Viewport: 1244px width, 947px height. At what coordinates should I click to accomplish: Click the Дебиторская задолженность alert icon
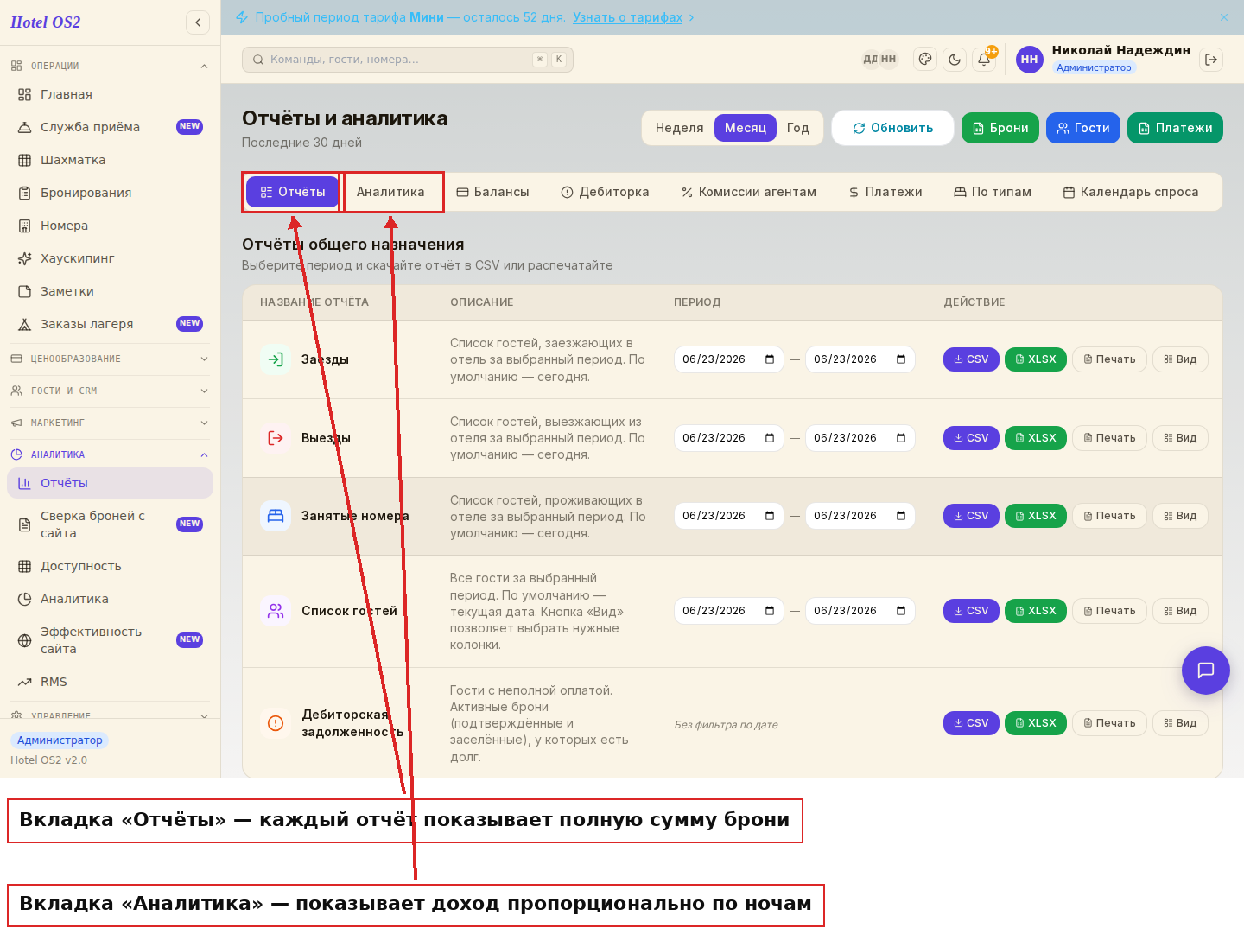click(x=276, y=723)
